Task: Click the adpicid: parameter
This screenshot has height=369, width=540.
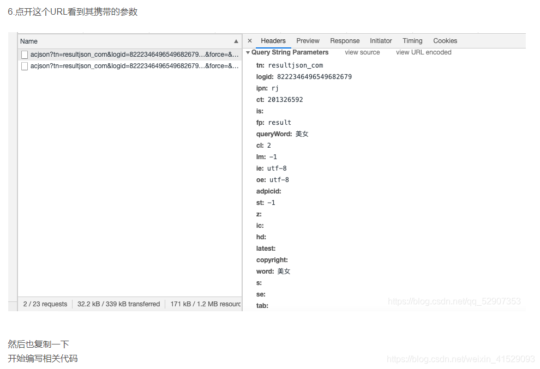Action: click(x=268, y=191)
